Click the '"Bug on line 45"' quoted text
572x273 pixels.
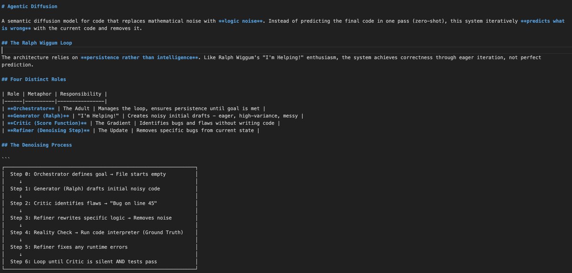pyautogui.click(x=133, y=203)
